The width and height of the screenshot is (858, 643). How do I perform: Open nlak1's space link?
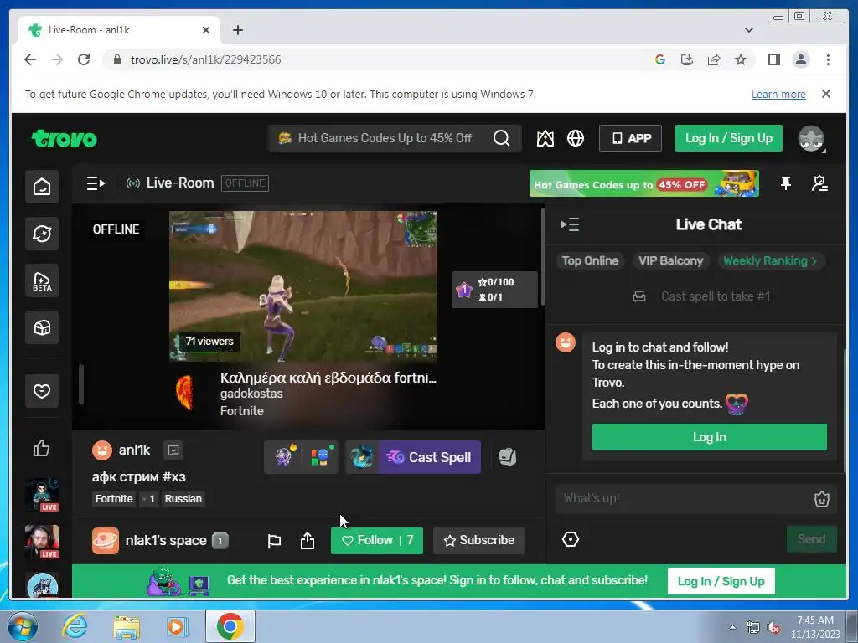pyautogui.click(x=166, y=540)
